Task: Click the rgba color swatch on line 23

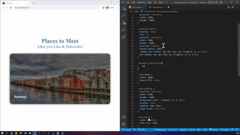Action: tap(174, 54)
